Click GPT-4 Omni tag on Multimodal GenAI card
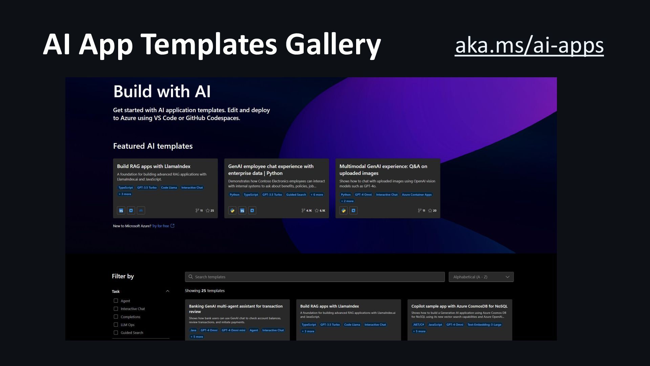This screenshot has width=650, height=366. point(363,195)
